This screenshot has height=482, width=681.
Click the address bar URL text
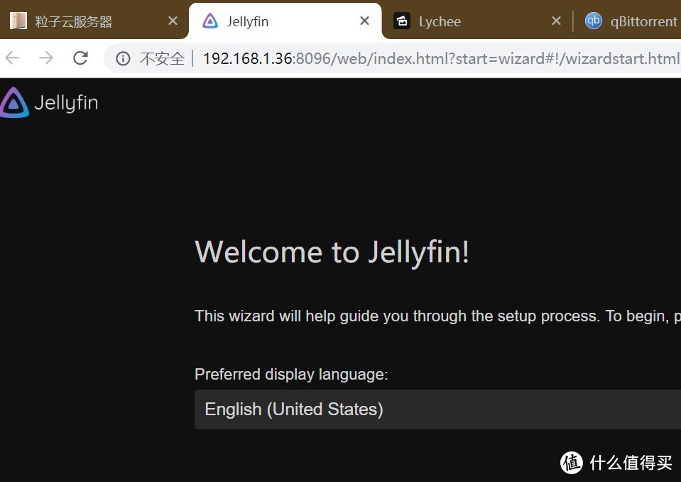pos(441,58)
